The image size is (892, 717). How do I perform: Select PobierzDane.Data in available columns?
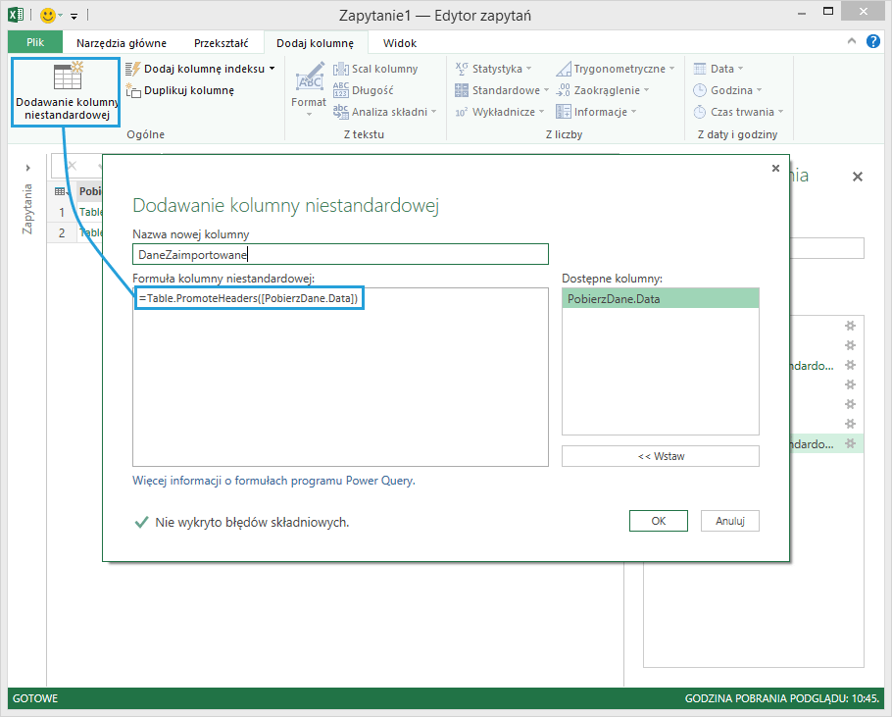[660, 299]
